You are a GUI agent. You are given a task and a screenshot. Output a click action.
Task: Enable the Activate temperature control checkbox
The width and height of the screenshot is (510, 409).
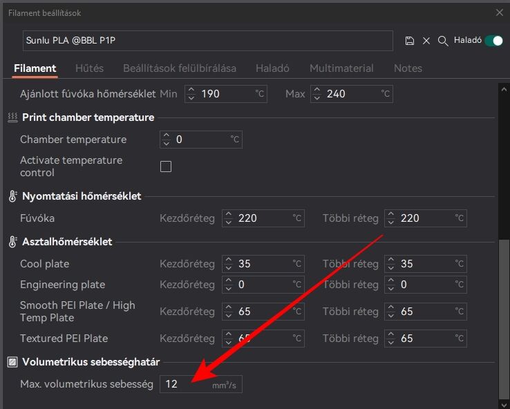click(166, 167)
